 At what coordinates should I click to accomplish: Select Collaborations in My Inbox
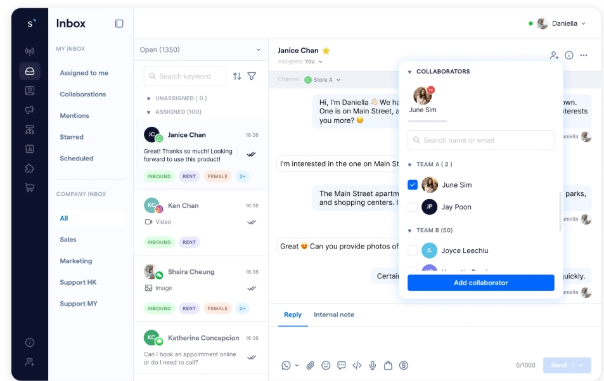coord(83,94)
